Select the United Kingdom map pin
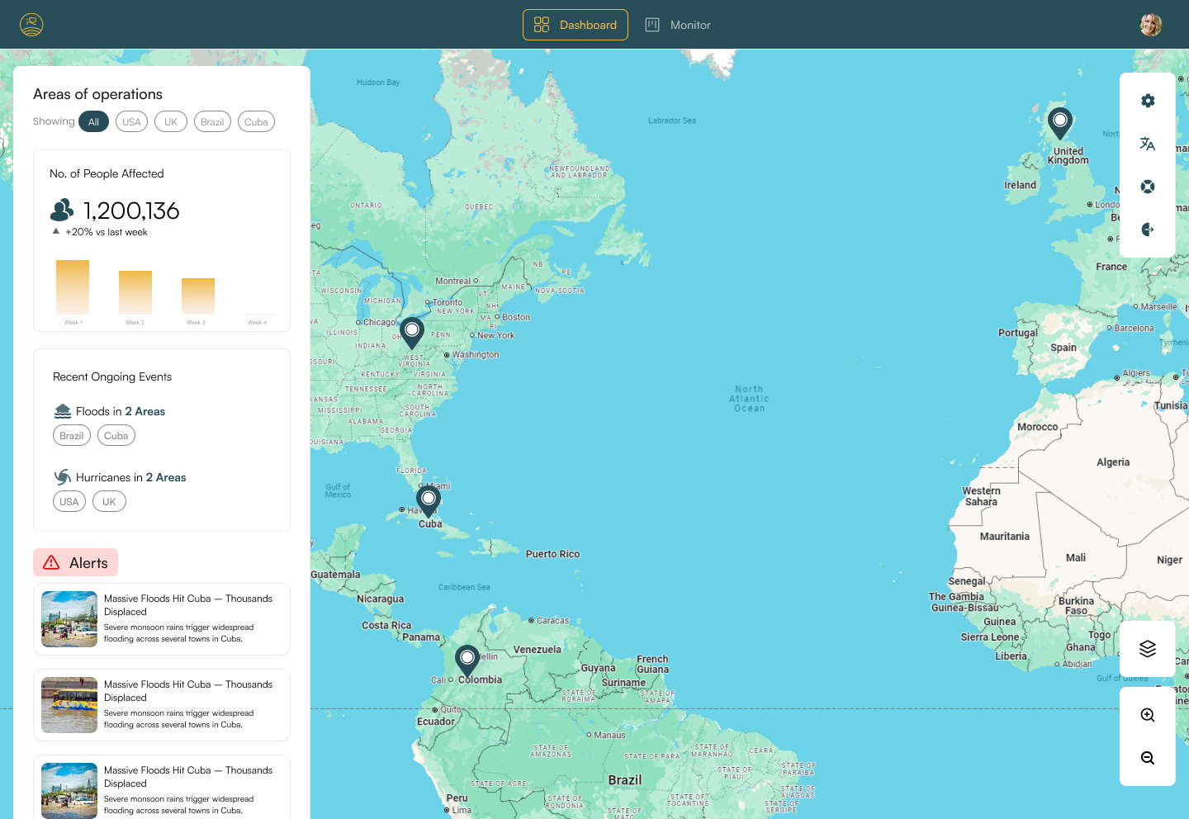 coord(1059,122)
